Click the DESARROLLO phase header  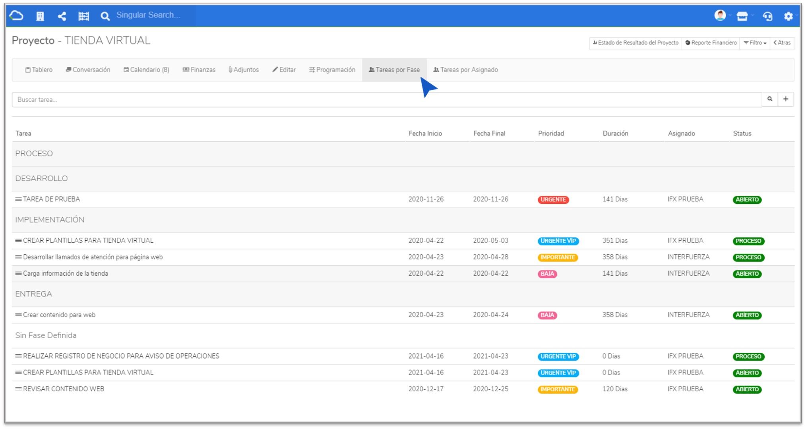41,178
